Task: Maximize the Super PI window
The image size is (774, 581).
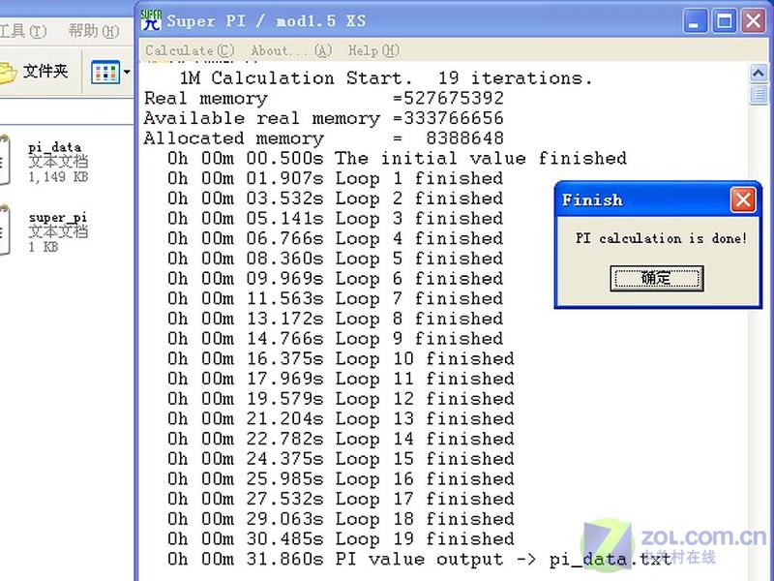Action: tap(725, 21)
